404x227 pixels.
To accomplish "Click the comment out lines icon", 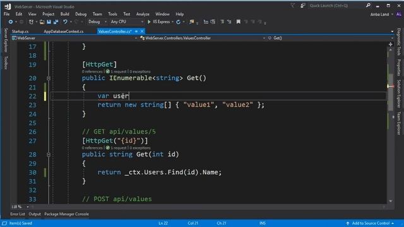I will [x=222, y=22].
